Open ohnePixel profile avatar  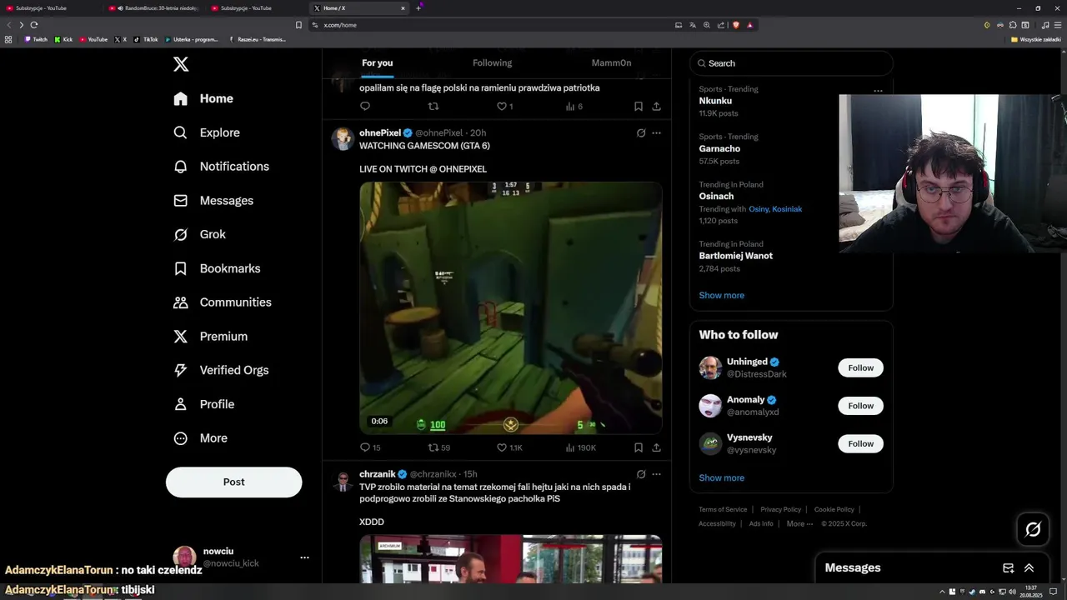pos(343,138)
